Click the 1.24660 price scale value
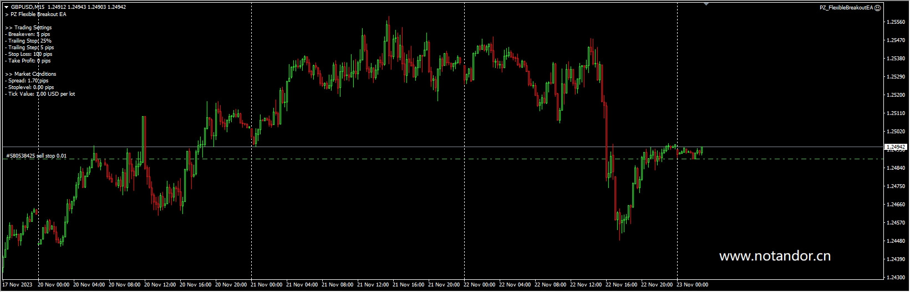 [x=896, y=205]
